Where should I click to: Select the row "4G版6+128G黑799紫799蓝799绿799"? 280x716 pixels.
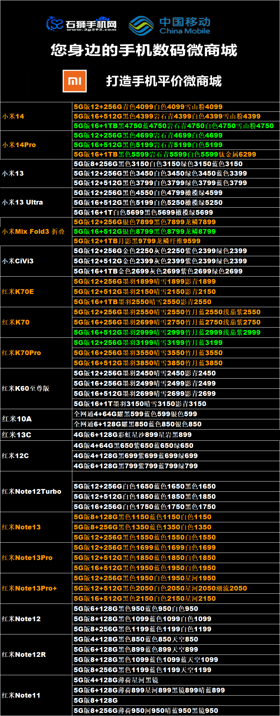176,466
